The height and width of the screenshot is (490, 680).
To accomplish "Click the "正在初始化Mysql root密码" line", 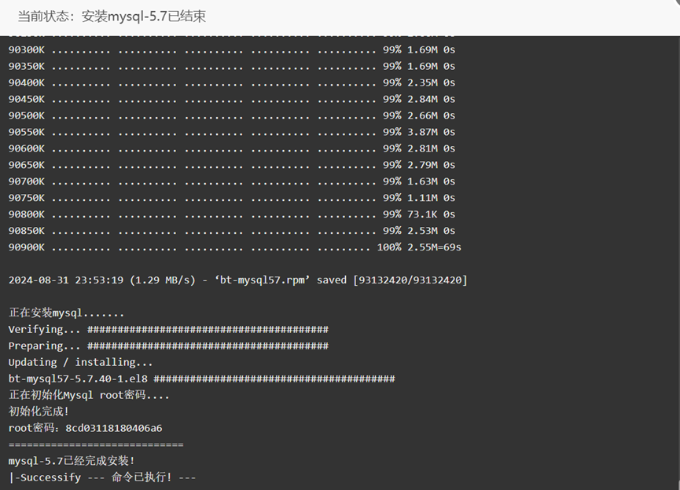I will point(89,395).
